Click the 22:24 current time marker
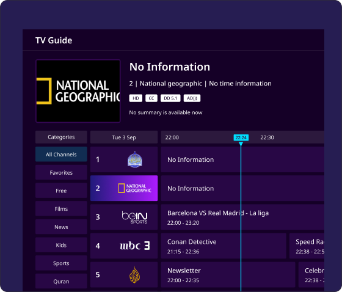342x292 pixels. point(241,137)
